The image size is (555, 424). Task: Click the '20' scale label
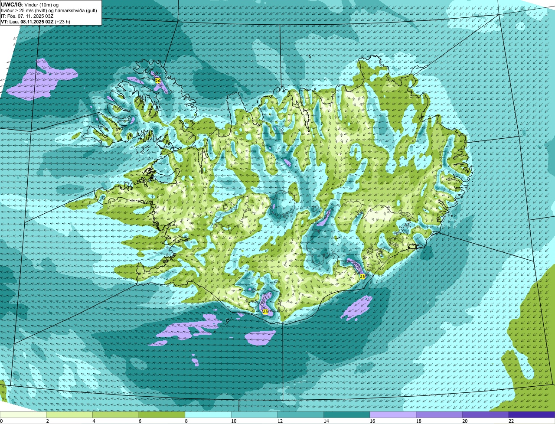click(x=464, y=421)
